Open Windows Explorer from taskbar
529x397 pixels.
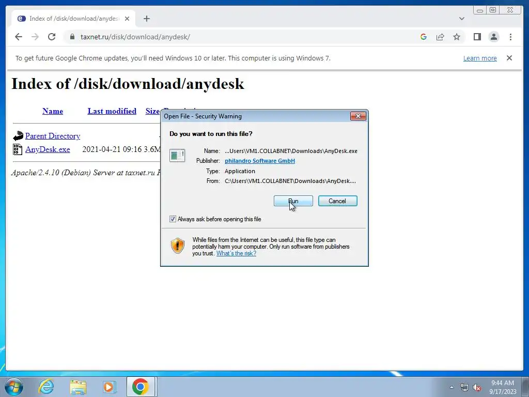pyautogui.click(x=78, y=387)
